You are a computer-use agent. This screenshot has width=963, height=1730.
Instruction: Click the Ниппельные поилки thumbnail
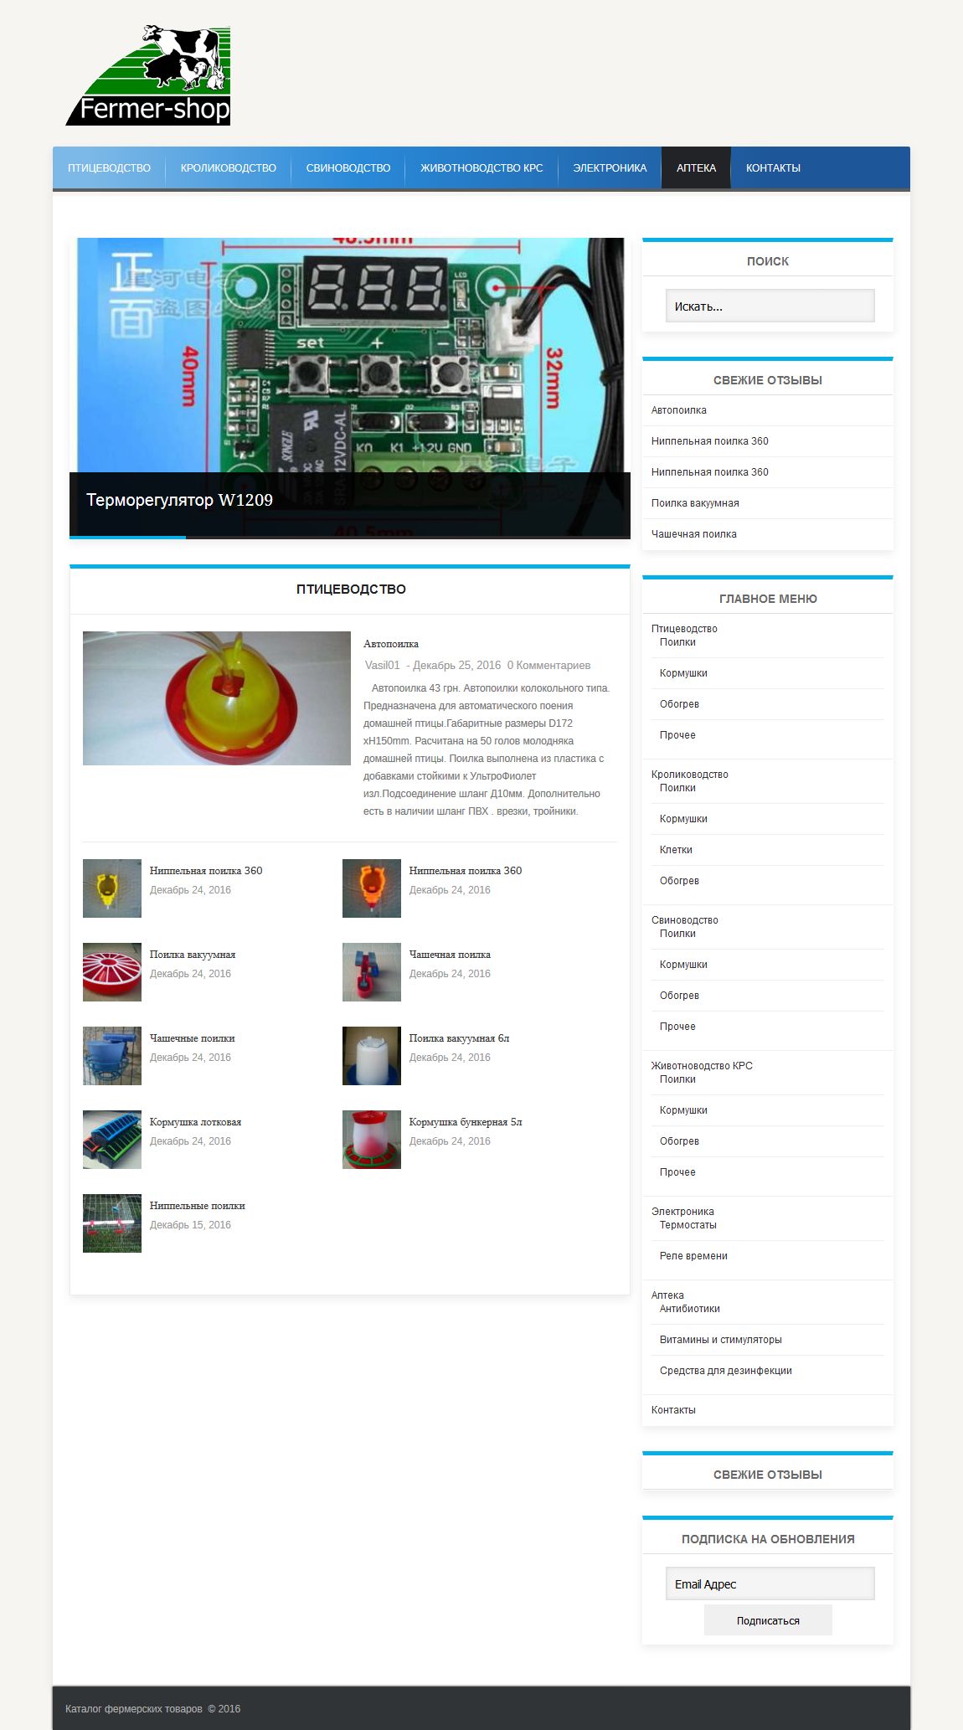(x=112, y=1223)
